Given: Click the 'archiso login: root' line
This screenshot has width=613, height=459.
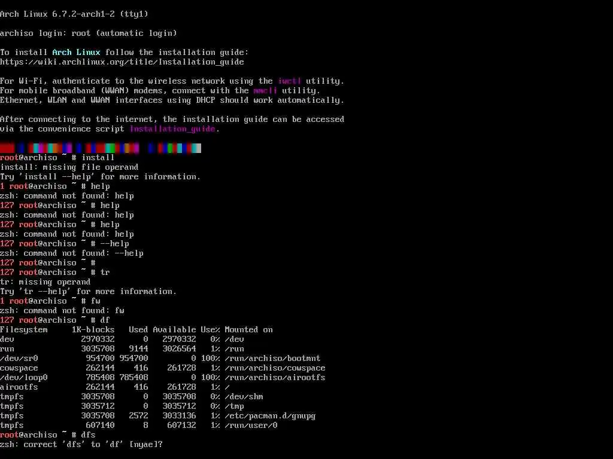Looking at the screenshot, I should pyautogui.click(x=89, y=33).
